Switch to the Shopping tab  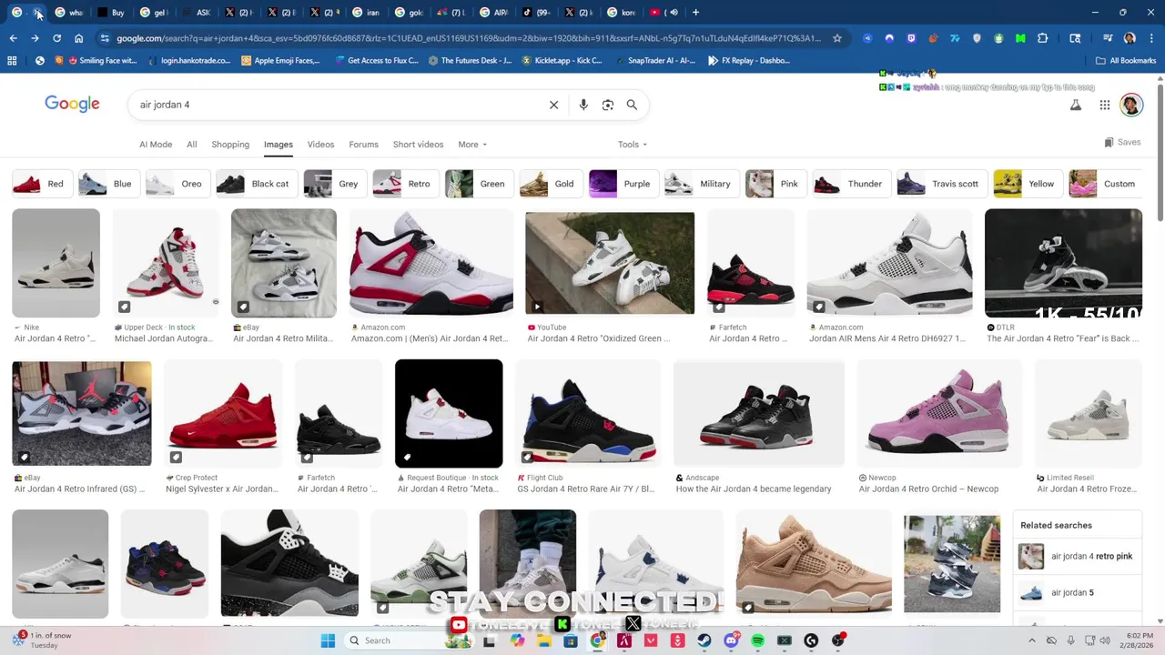(x=230, y=145)
